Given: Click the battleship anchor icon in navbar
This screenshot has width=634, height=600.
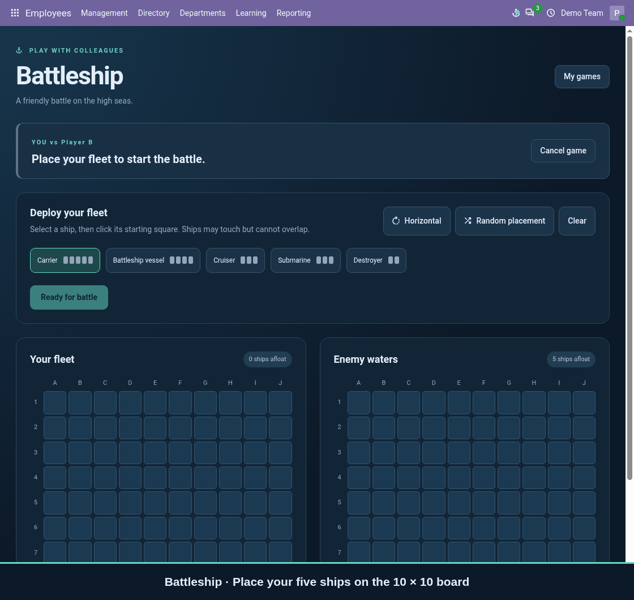Looking at the screenshot, I should [516, 13].
